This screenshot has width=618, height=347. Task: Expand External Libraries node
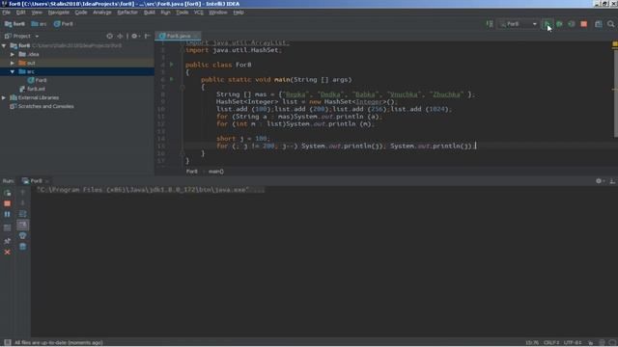click(x=4, y=97)
